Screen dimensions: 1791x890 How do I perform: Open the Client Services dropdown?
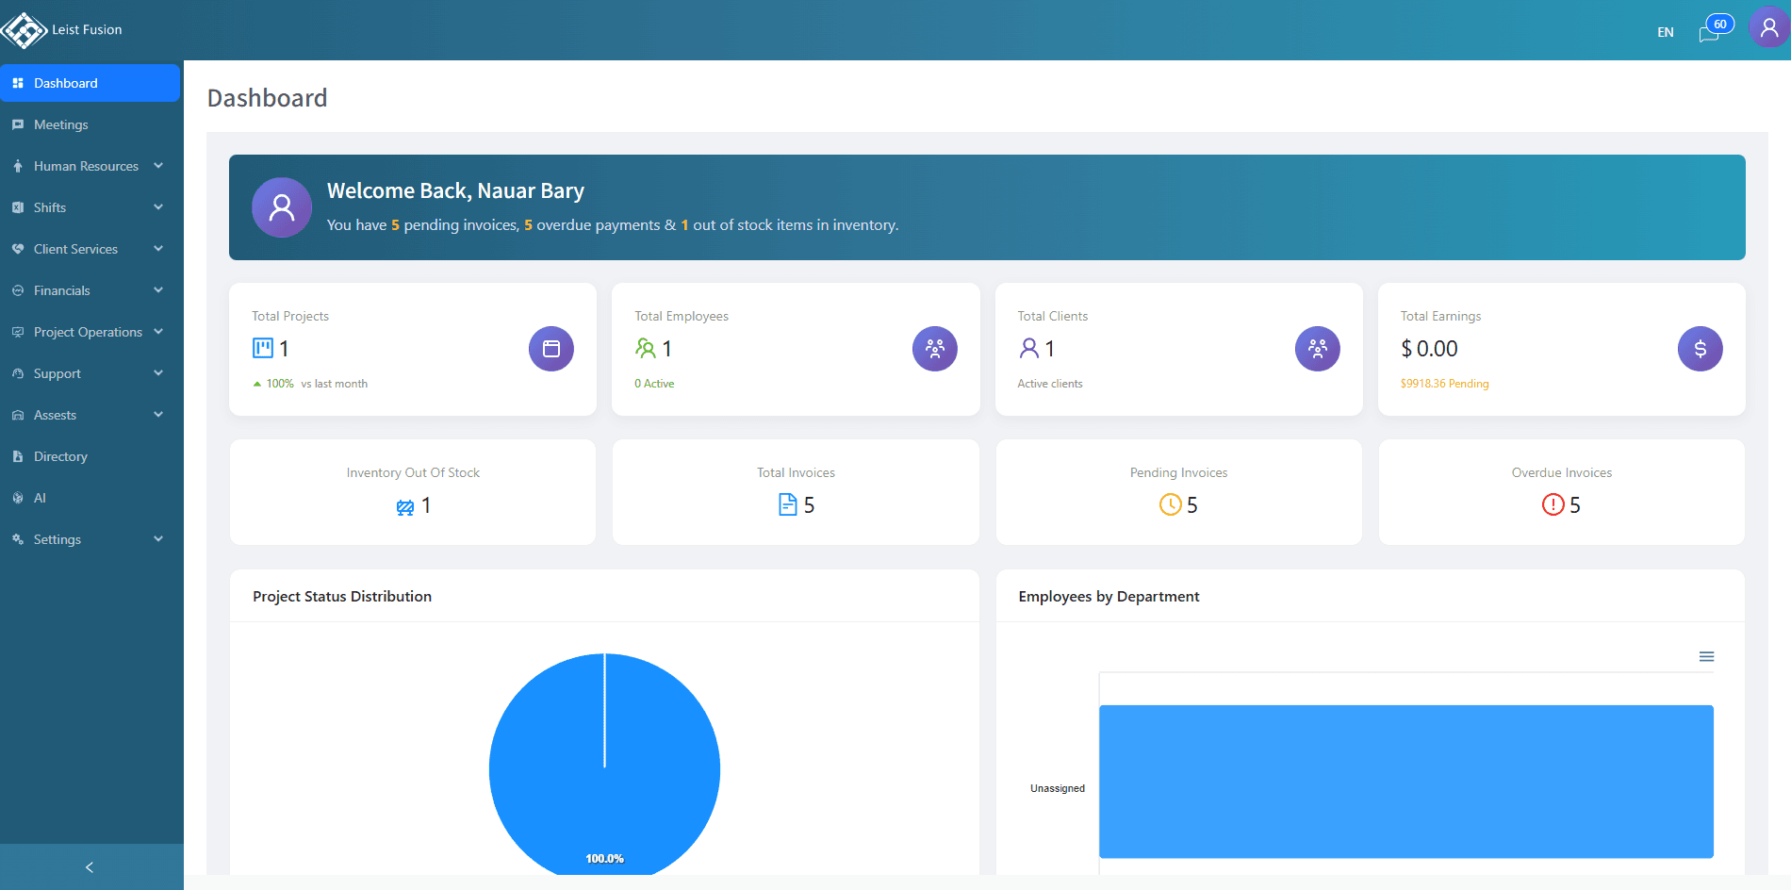[75, 248]
